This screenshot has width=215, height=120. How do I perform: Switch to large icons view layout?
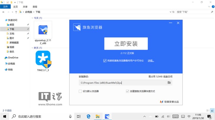point(212,111)
